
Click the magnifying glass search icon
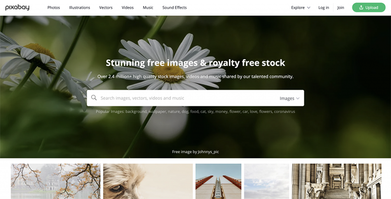click(x=94, y=98)
